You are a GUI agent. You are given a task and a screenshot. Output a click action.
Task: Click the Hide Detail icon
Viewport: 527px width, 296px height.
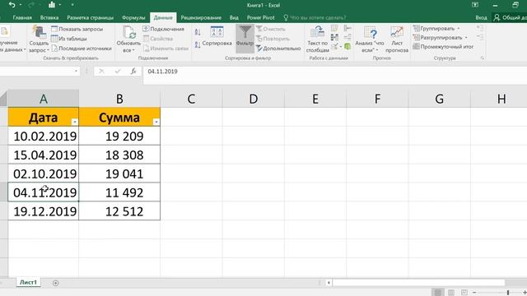(480, 37)
